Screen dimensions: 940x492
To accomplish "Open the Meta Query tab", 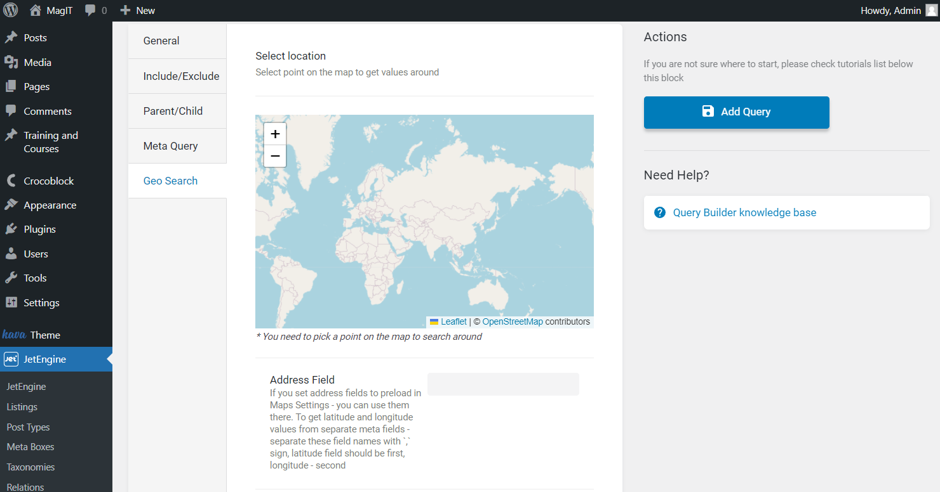I will (x=177, y=146).
